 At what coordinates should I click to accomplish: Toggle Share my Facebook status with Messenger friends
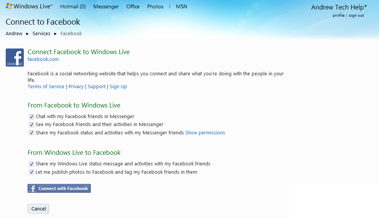click(x=31, y=132)
